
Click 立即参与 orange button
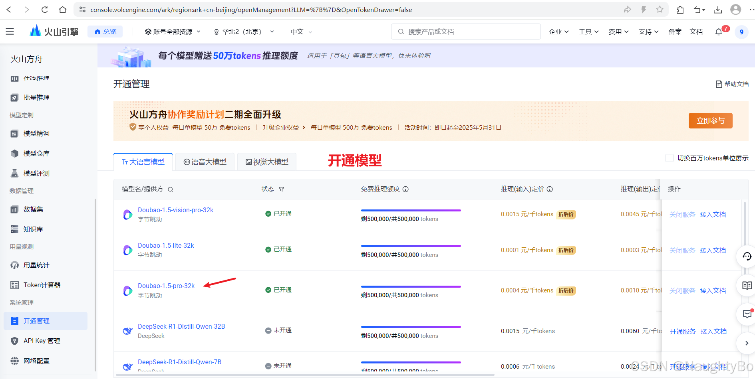710,120
